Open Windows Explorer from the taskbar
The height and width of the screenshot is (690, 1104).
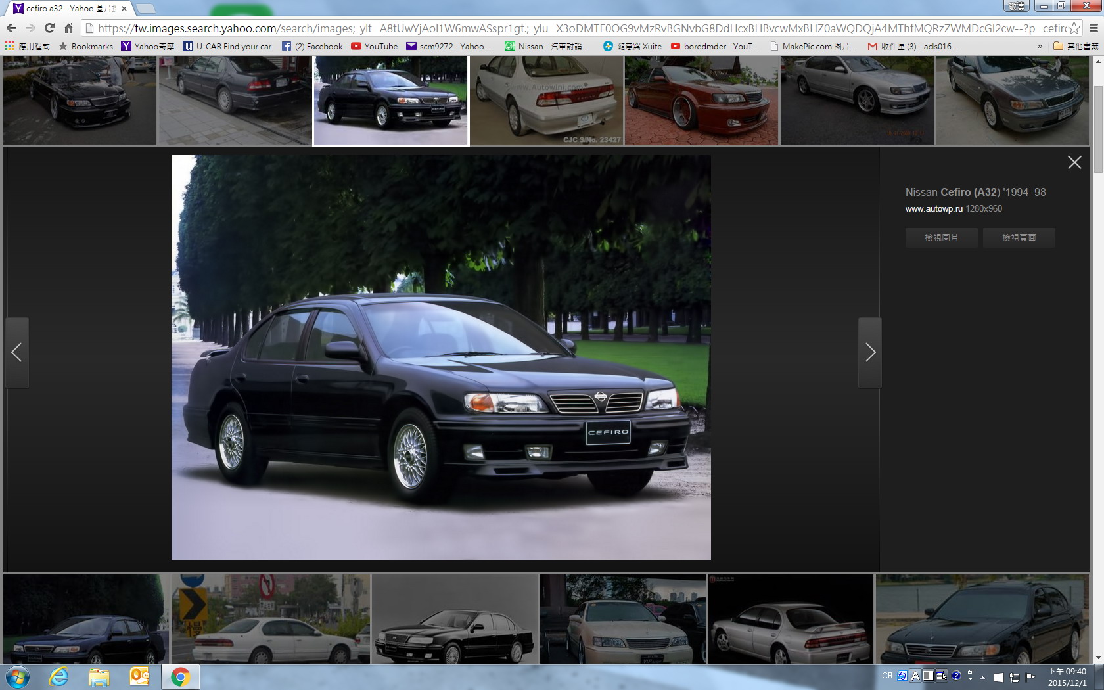tap(99, 677)
